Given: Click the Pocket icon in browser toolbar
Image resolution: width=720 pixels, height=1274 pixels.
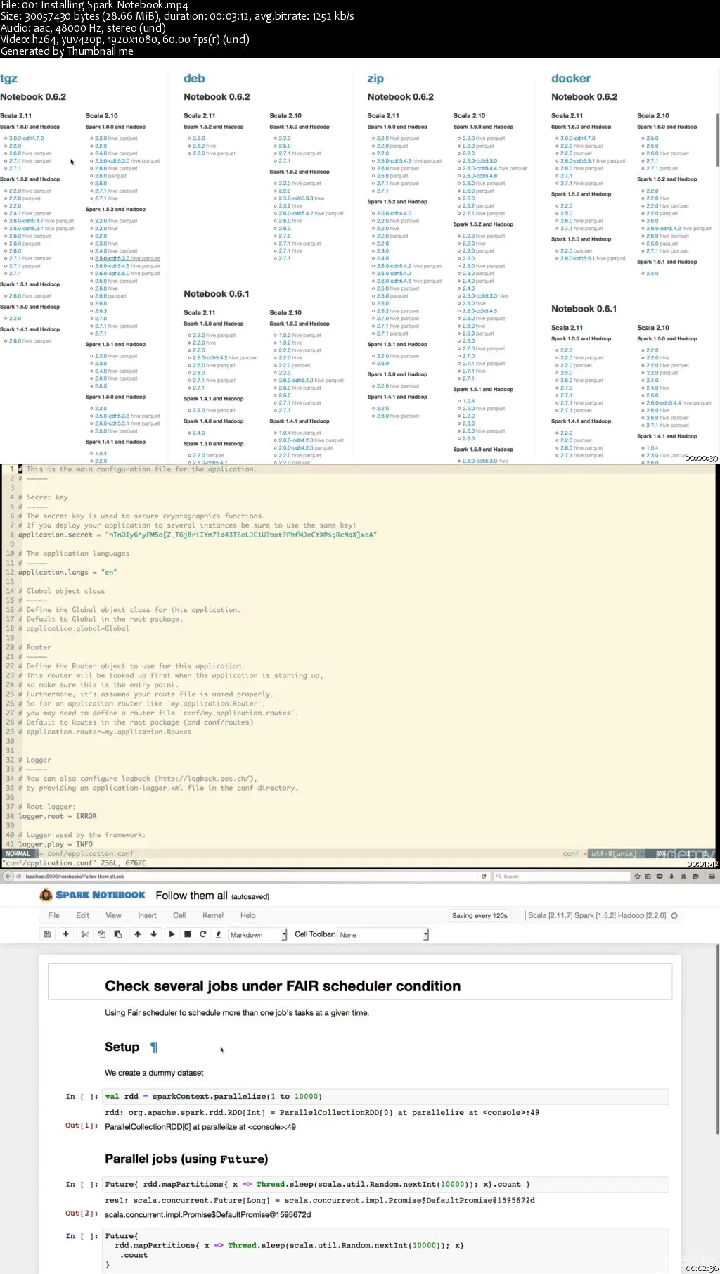Looking at the screenshot, I should point(660,877).
